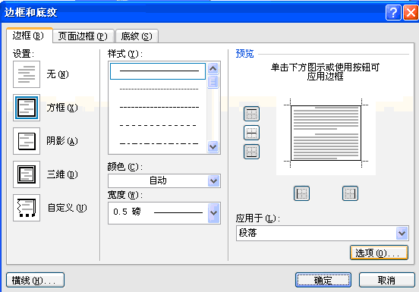
Task: Click the style list scroll up arrow
Action: pyautogui.click(x=213, y=68)
